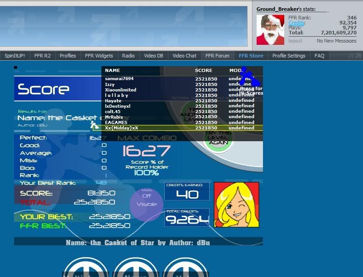Screen dimensions: 363x277
Task: Visit the FFR Forum
Action: 217,56
